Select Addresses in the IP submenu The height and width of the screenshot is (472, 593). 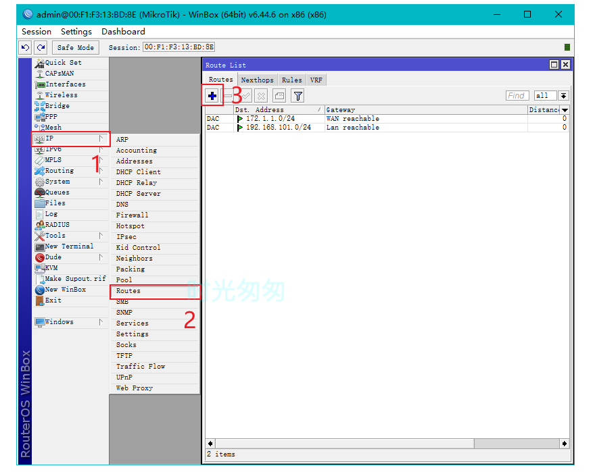155,161
